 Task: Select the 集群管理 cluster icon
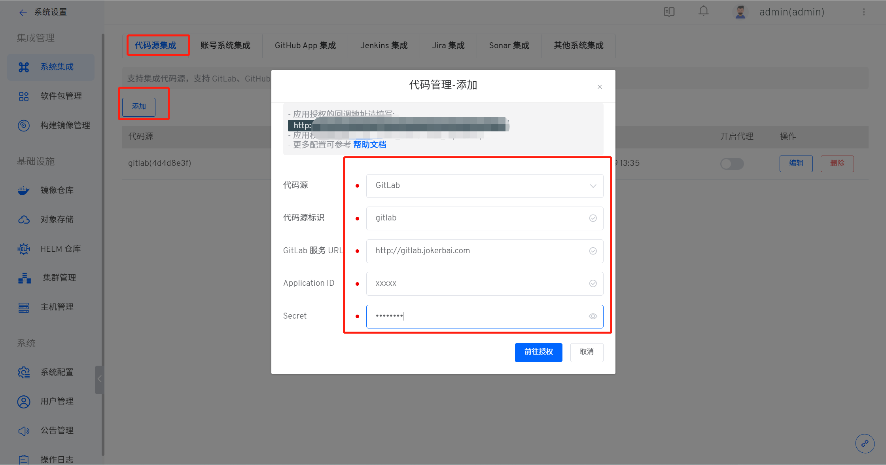25,278
